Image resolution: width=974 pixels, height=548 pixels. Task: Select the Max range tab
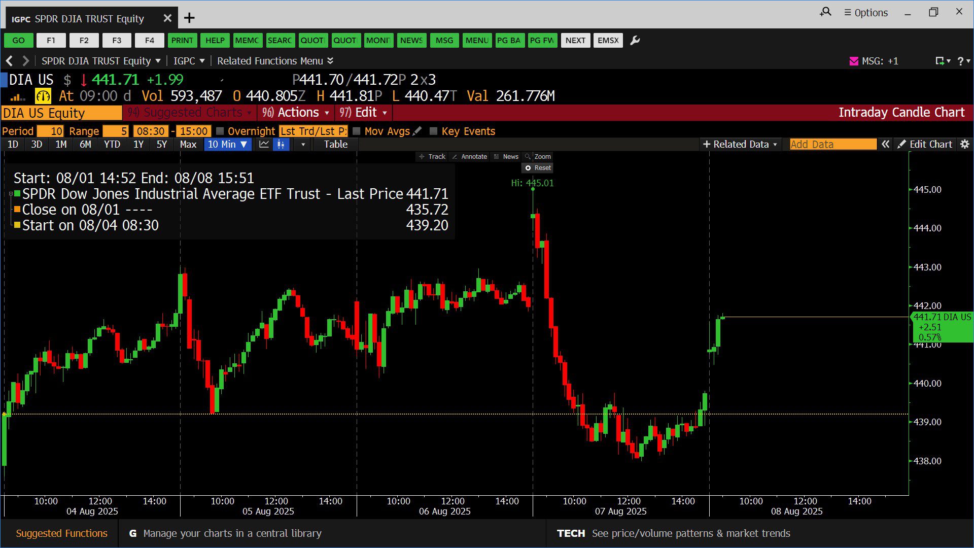[188, 144]
